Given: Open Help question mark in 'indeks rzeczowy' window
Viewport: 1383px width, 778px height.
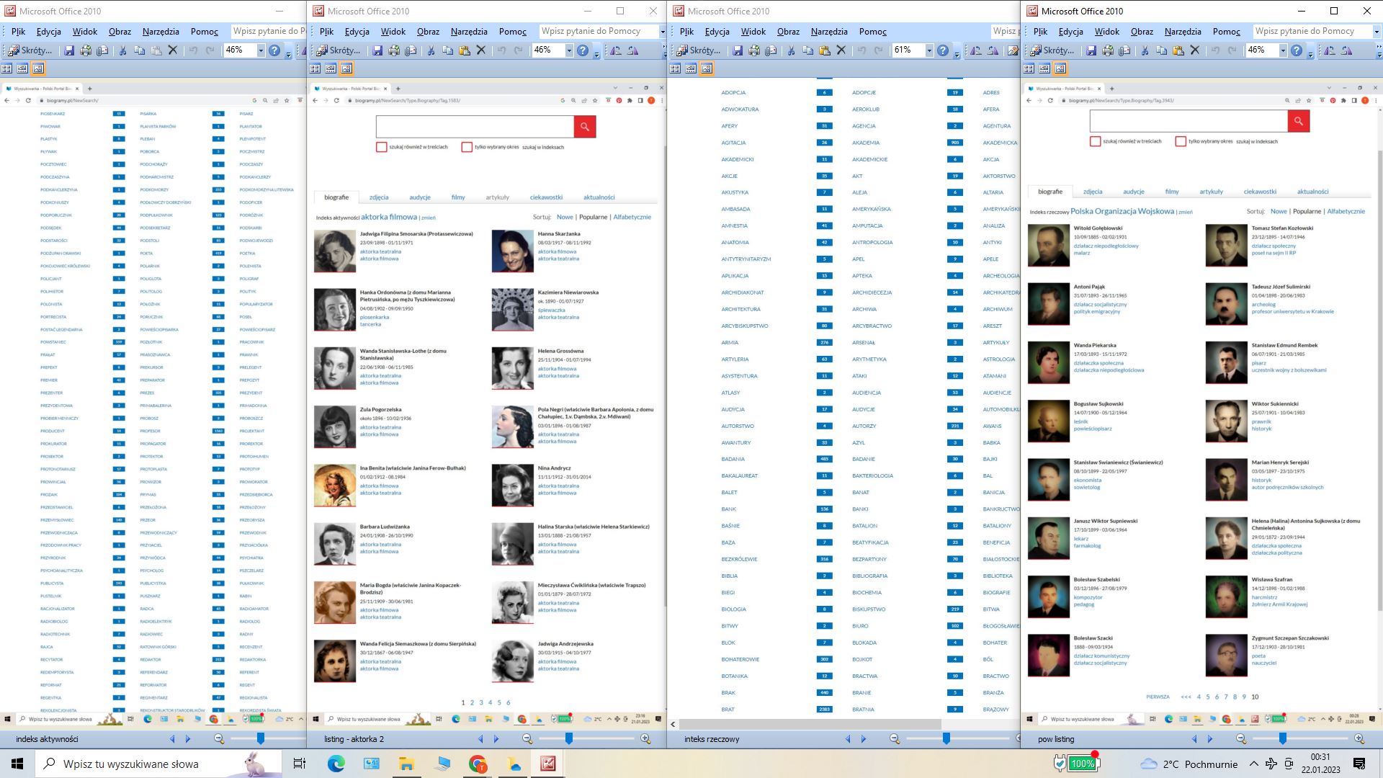Looking at the screenshot, I should point(943,50).
